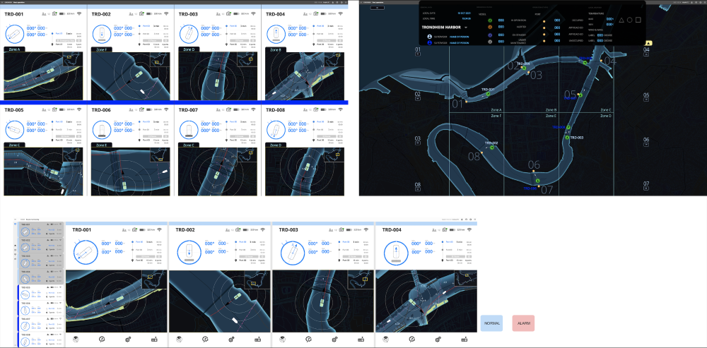This screenshot has width=707, height=348.
Task: Toggle the yellow warning marker at the map's right edge
Action: point(649,43)
